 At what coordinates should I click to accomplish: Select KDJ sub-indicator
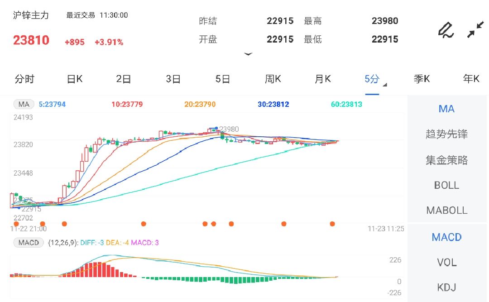click(446, 288)
